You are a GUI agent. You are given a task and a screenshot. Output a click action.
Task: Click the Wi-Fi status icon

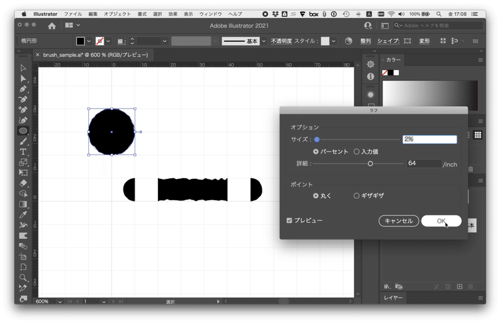click(x=391, y=14)
